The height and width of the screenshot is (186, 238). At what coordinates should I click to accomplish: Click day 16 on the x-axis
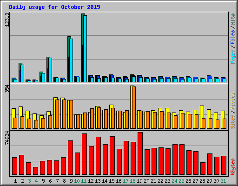click(119, 181)
